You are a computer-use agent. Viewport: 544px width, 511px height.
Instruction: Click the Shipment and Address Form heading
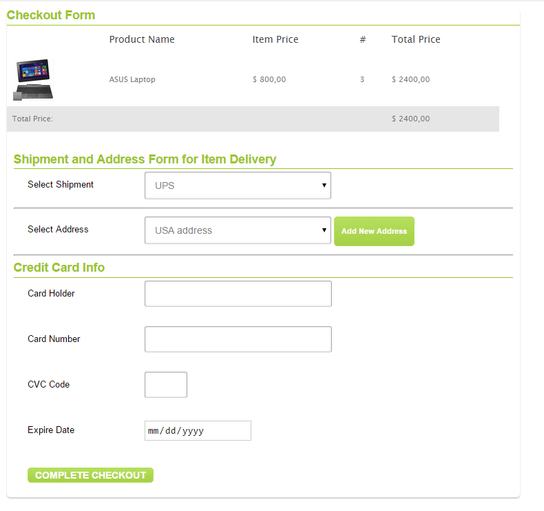[145, 159]
